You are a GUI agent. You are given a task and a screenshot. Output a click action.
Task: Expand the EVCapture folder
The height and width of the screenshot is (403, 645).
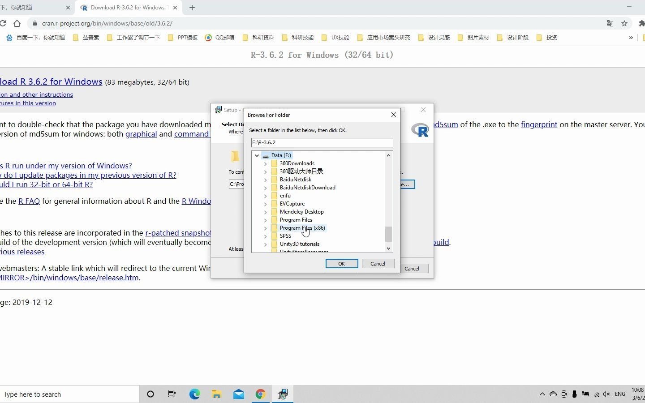(265, 204)
